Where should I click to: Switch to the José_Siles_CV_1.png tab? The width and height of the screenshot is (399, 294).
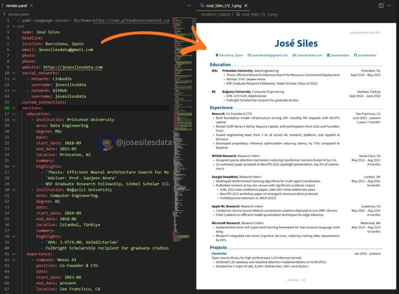point(223,5)
